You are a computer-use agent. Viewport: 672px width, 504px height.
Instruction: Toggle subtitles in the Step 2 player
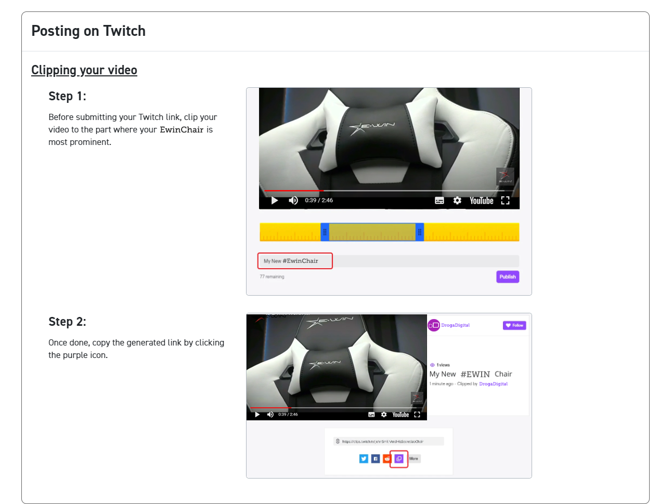pos(371,415)
